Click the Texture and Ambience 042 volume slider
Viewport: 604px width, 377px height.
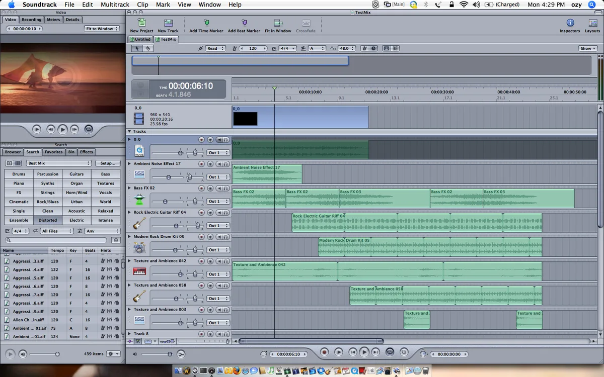pyautogui.click(x=180, y=274)
